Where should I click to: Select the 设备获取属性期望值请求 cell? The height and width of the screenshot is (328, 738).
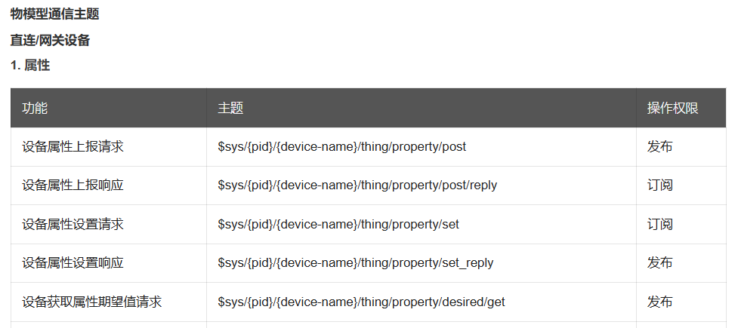tap(91, 302)
